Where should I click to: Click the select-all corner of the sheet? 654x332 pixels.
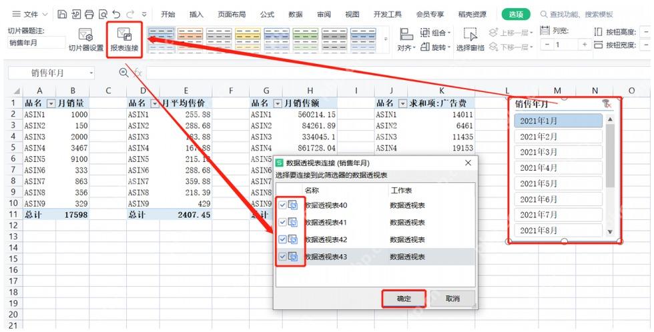click(x=17, y=91)
